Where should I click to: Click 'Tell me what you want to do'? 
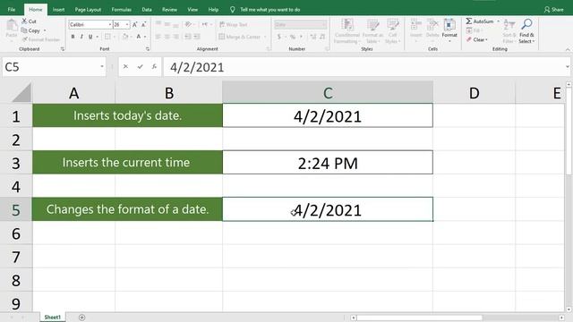[269, 10]
